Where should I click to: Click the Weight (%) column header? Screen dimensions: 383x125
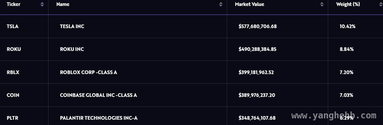348,4
